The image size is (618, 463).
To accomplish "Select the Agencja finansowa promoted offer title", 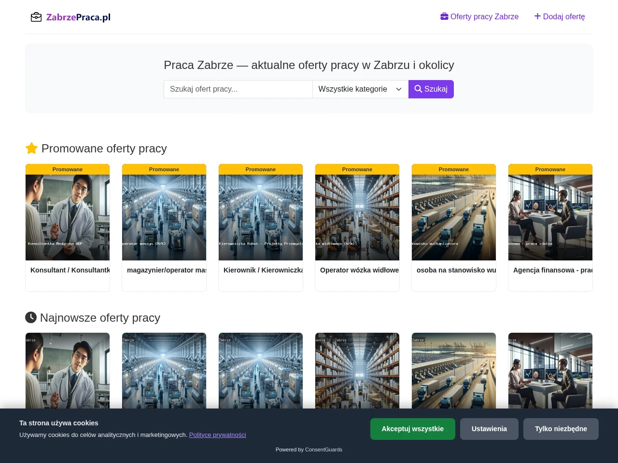I will (x=553, y=270).
